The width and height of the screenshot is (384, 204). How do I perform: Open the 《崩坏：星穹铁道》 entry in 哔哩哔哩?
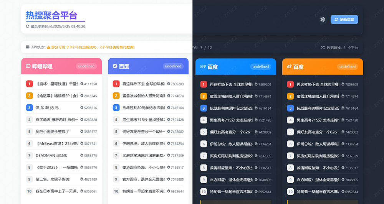[57, 84]
